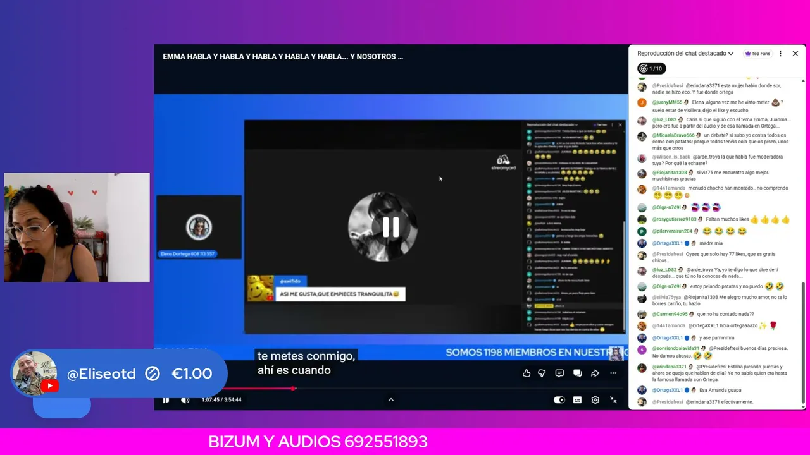This screenshot has height=455, width=810.
Task: Click the 1:07:45 / 3:54:44 time display
Action: (x=221, y=399)
